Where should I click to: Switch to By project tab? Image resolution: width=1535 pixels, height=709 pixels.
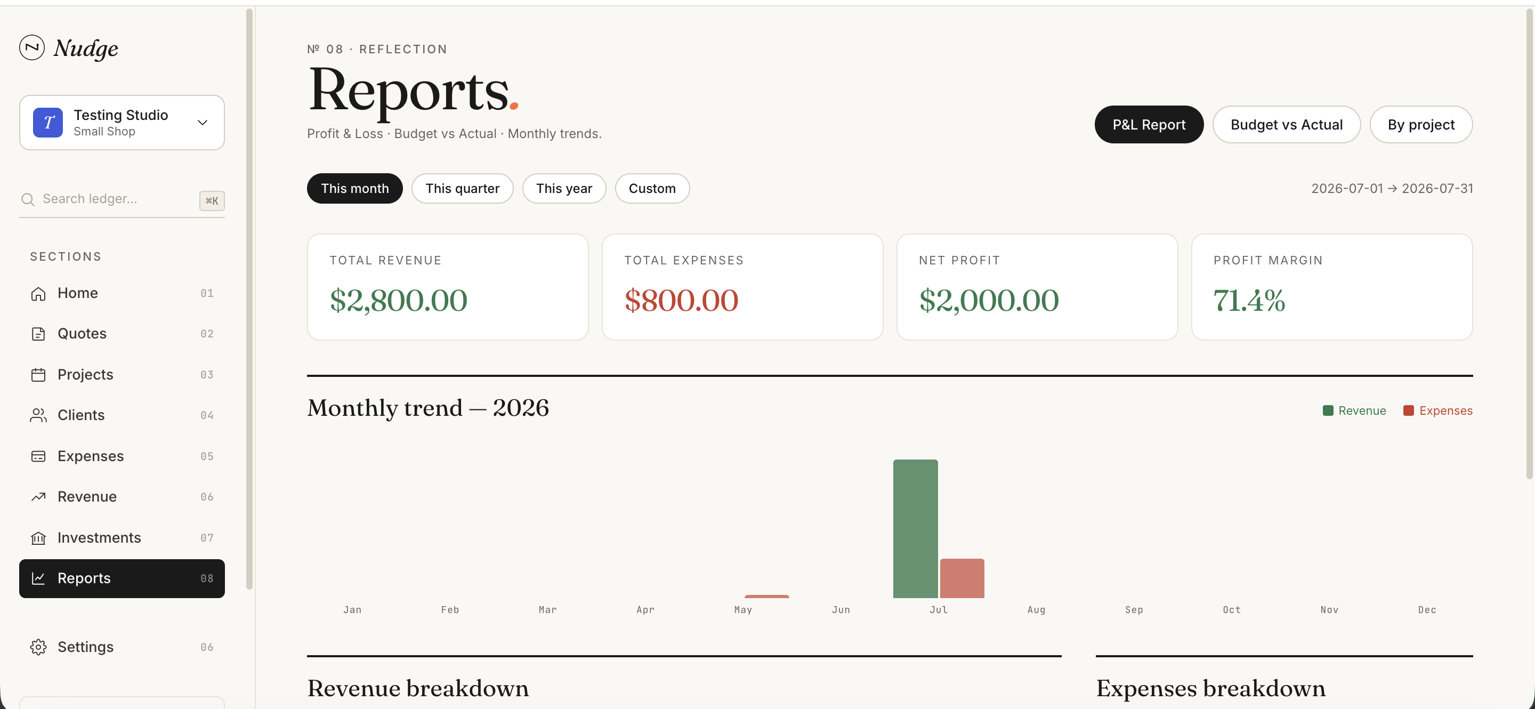pos(1420,125)
